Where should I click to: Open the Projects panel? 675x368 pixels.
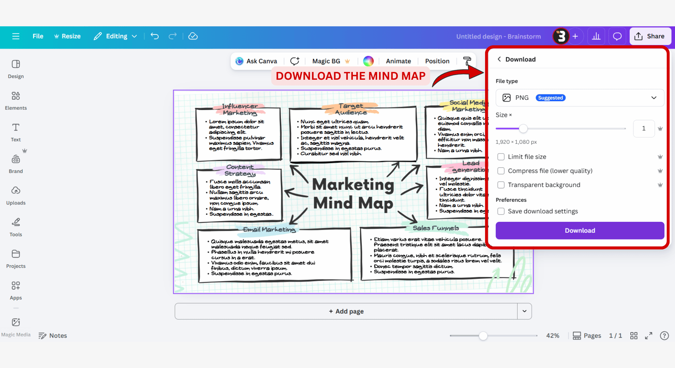[16, 258]
